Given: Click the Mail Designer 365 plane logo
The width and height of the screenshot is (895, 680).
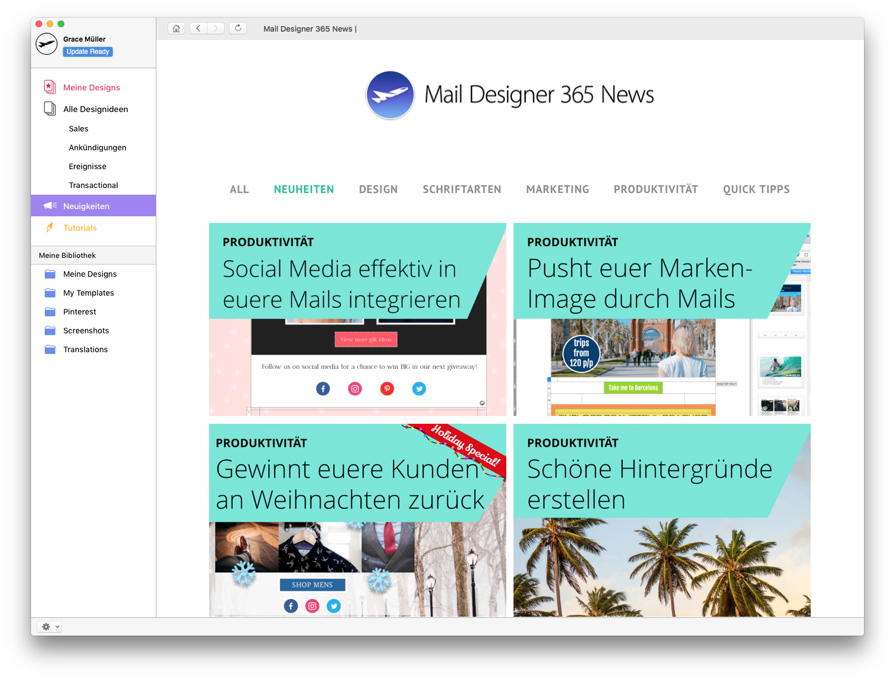Looking at the screenshot, I should [390, 95].
